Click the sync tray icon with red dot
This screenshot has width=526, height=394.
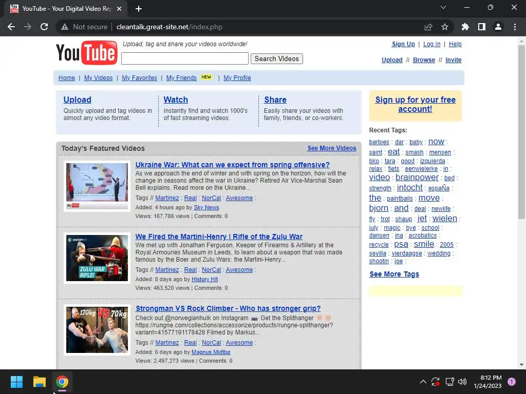[436, 382]
